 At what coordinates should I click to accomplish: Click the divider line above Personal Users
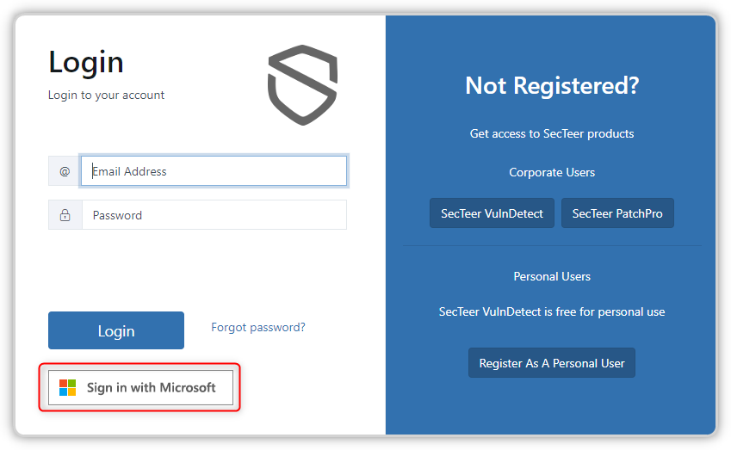552,245
